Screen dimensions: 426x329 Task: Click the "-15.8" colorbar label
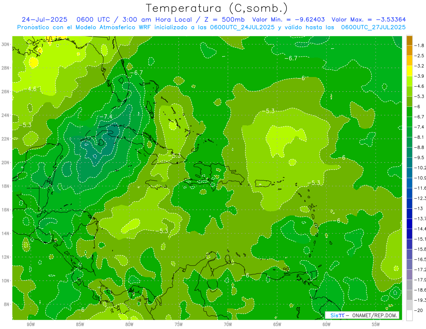[x=420, y=249]
